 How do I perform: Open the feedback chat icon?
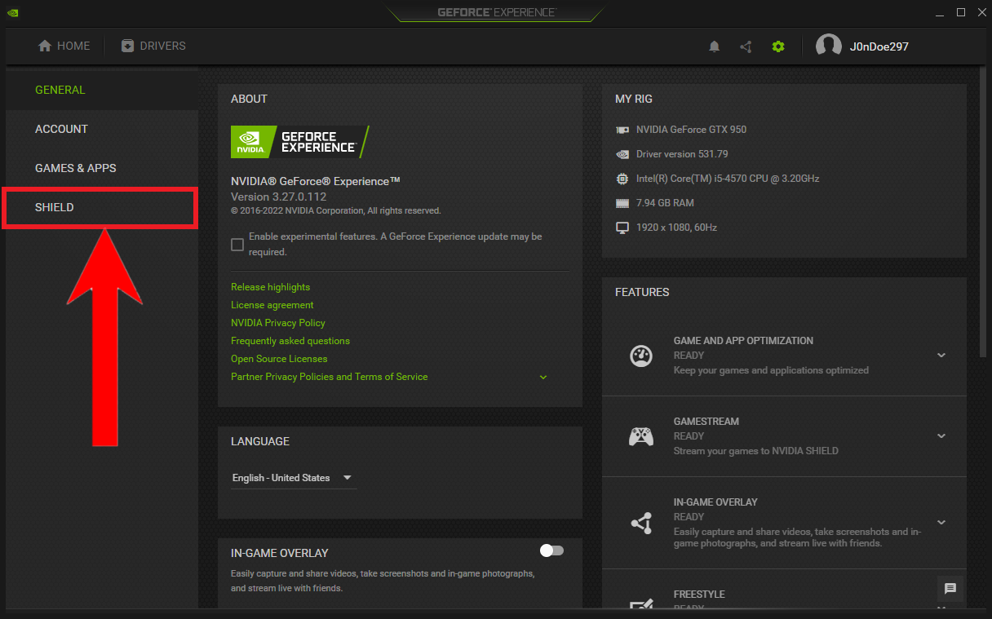pos(950,589)
